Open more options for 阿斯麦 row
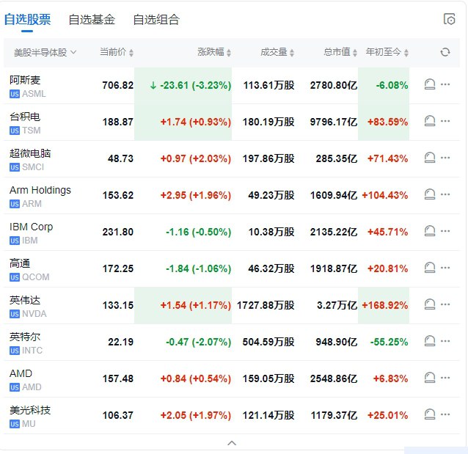The image size is (468, 454). (x=445, y=84)
